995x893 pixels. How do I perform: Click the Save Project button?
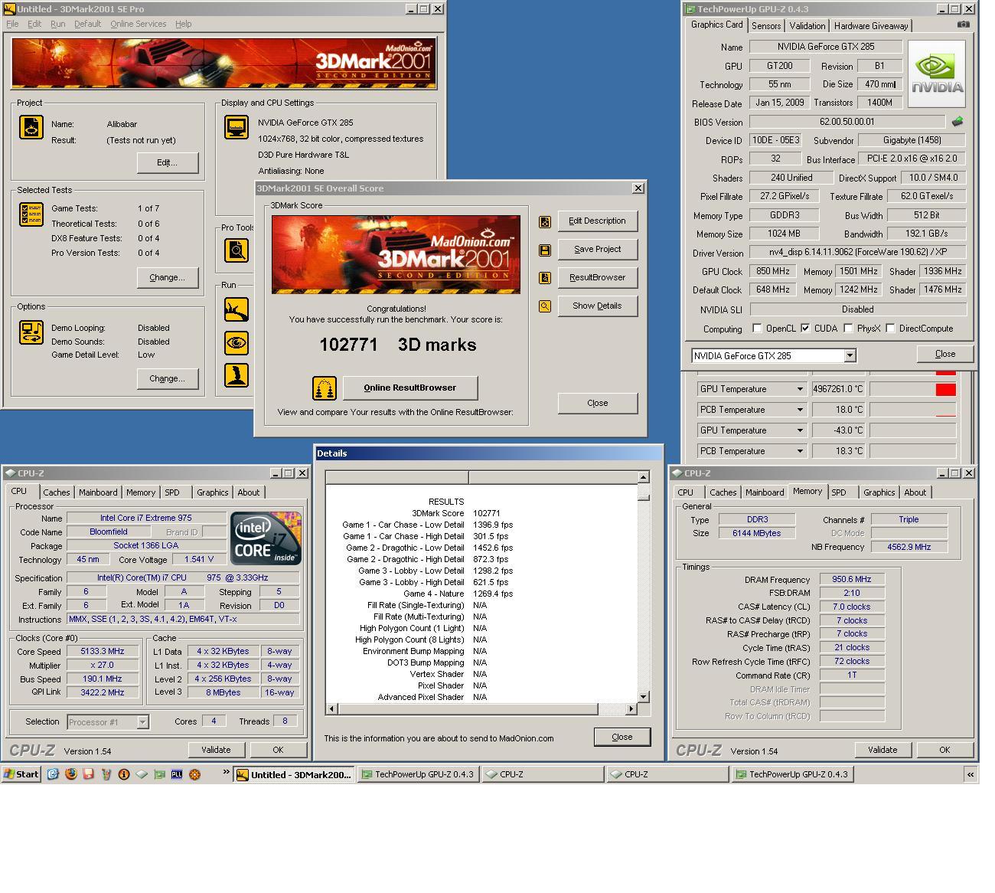pyautogui.click(x=597, y=249)
